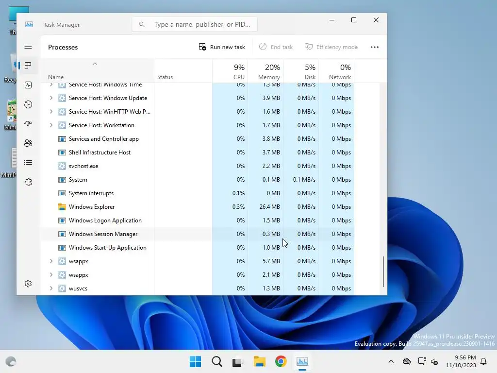
Task: Expand Service Host: WinHTTP Web Proxy row
Action: pyautogui.click(x=51, y=112)
